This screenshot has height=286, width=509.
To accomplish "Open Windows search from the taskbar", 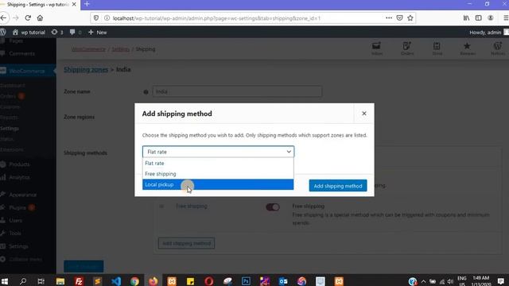I will pyautogui.click(x=23, y=281).
